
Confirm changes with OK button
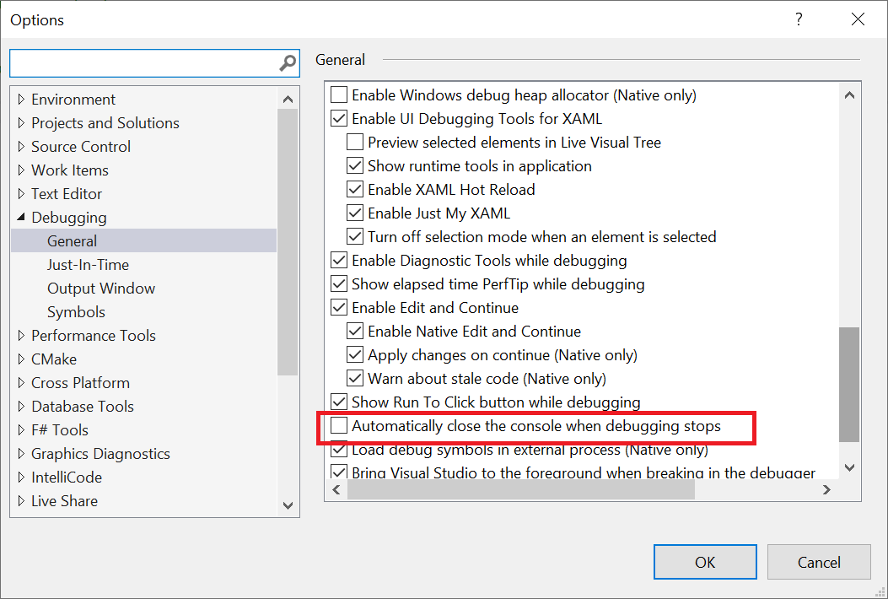tap(705, 562)
